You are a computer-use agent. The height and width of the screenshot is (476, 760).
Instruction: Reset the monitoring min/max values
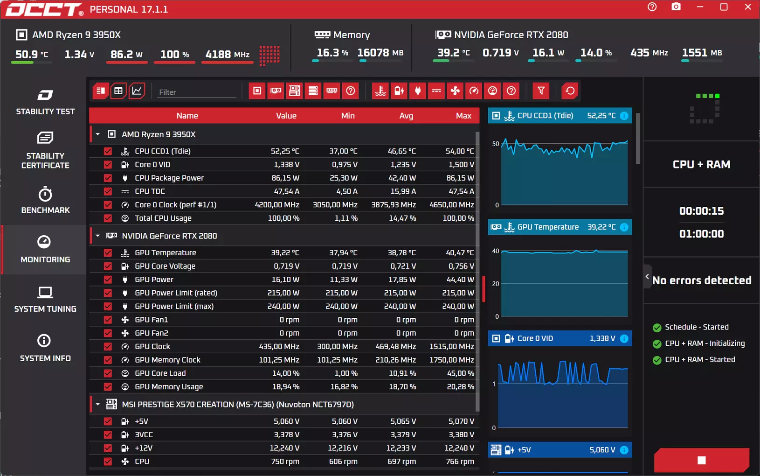coord(570,91)
